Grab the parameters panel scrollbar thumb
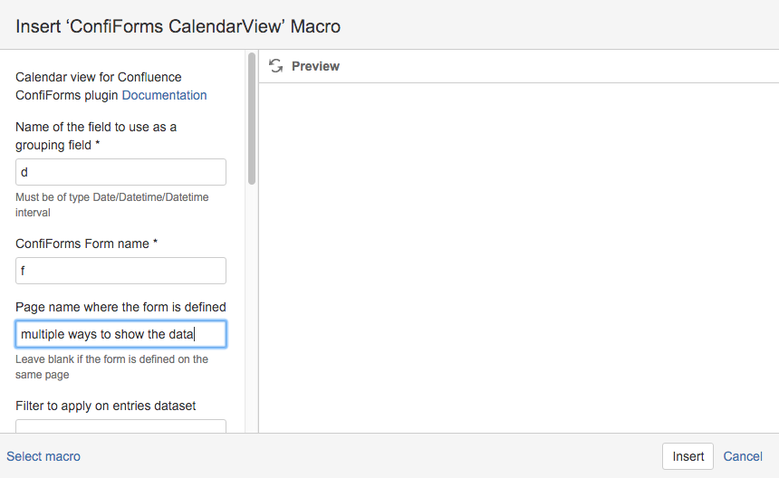 [x=252, y=118]
